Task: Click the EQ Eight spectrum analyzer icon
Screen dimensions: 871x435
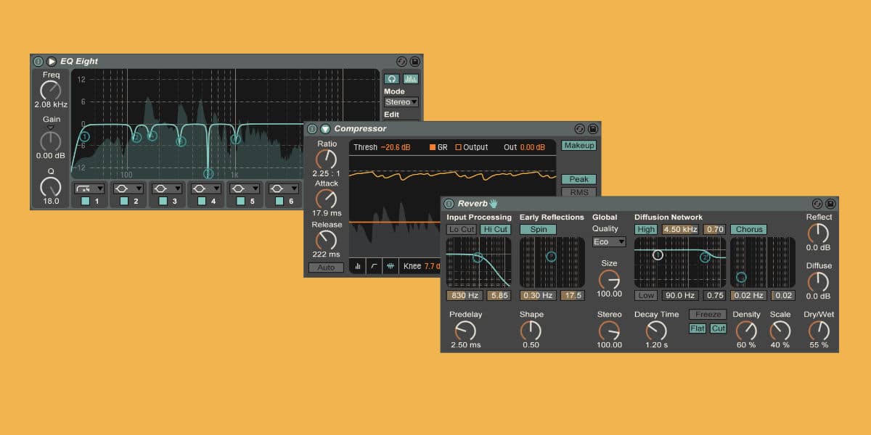Action: pos(411,78)
